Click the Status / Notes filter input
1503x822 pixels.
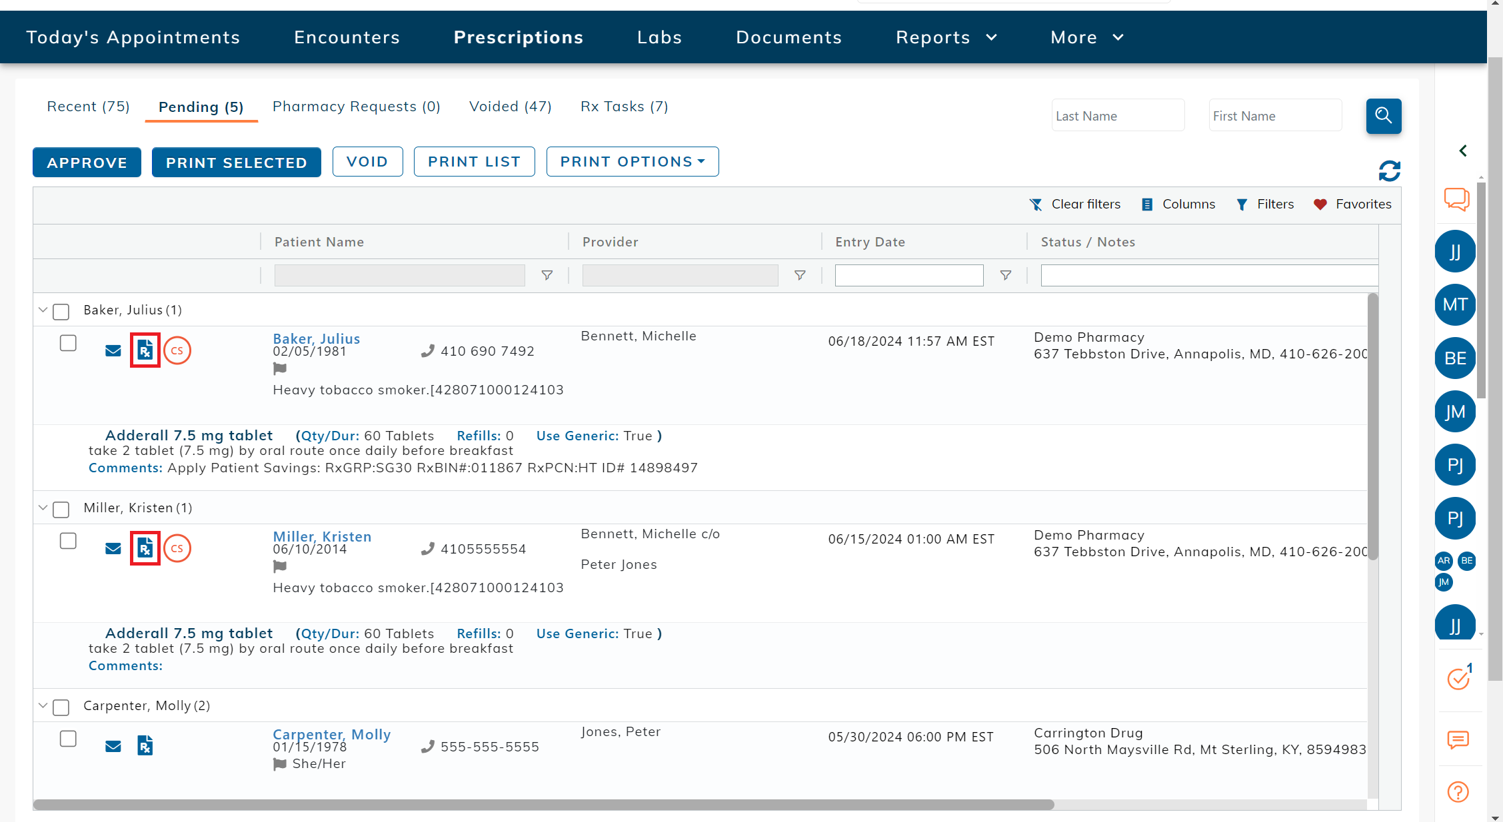[1209, 275]
